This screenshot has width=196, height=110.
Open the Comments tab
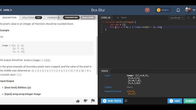pos(52,18)
